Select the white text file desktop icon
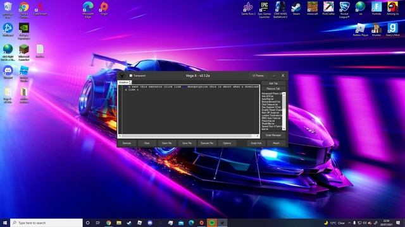The height and width of the screenshot is (227, 405). point(40,51)
